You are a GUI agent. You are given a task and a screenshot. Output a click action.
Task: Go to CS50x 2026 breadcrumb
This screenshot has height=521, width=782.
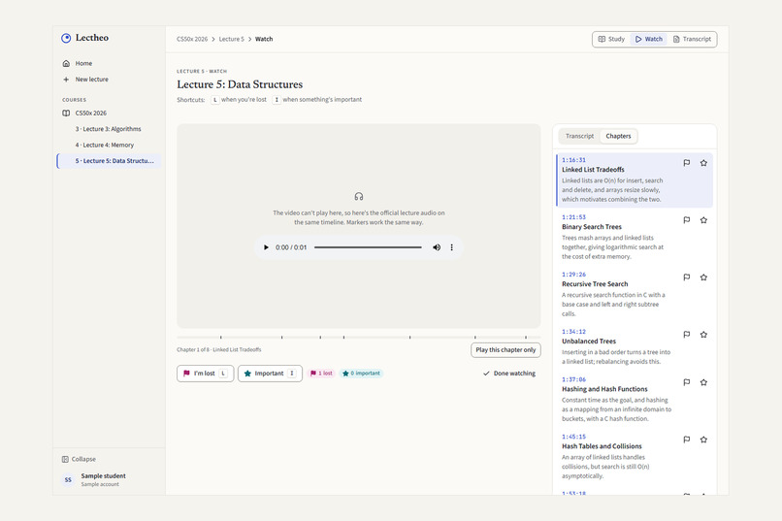tap(192, 39)
